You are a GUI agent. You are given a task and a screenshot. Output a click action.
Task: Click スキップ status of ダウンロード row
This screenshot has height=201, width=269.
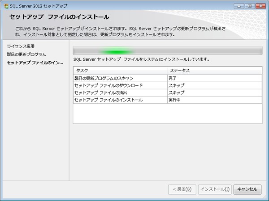[215, 85]
